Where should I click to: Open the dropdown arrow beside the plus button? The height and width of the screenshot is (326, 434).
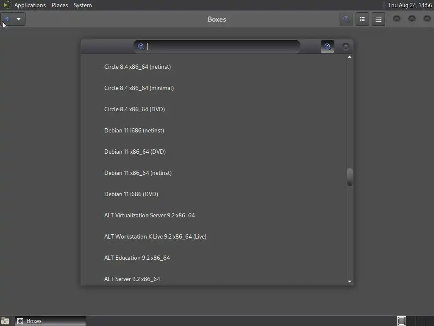coord(19,19)
